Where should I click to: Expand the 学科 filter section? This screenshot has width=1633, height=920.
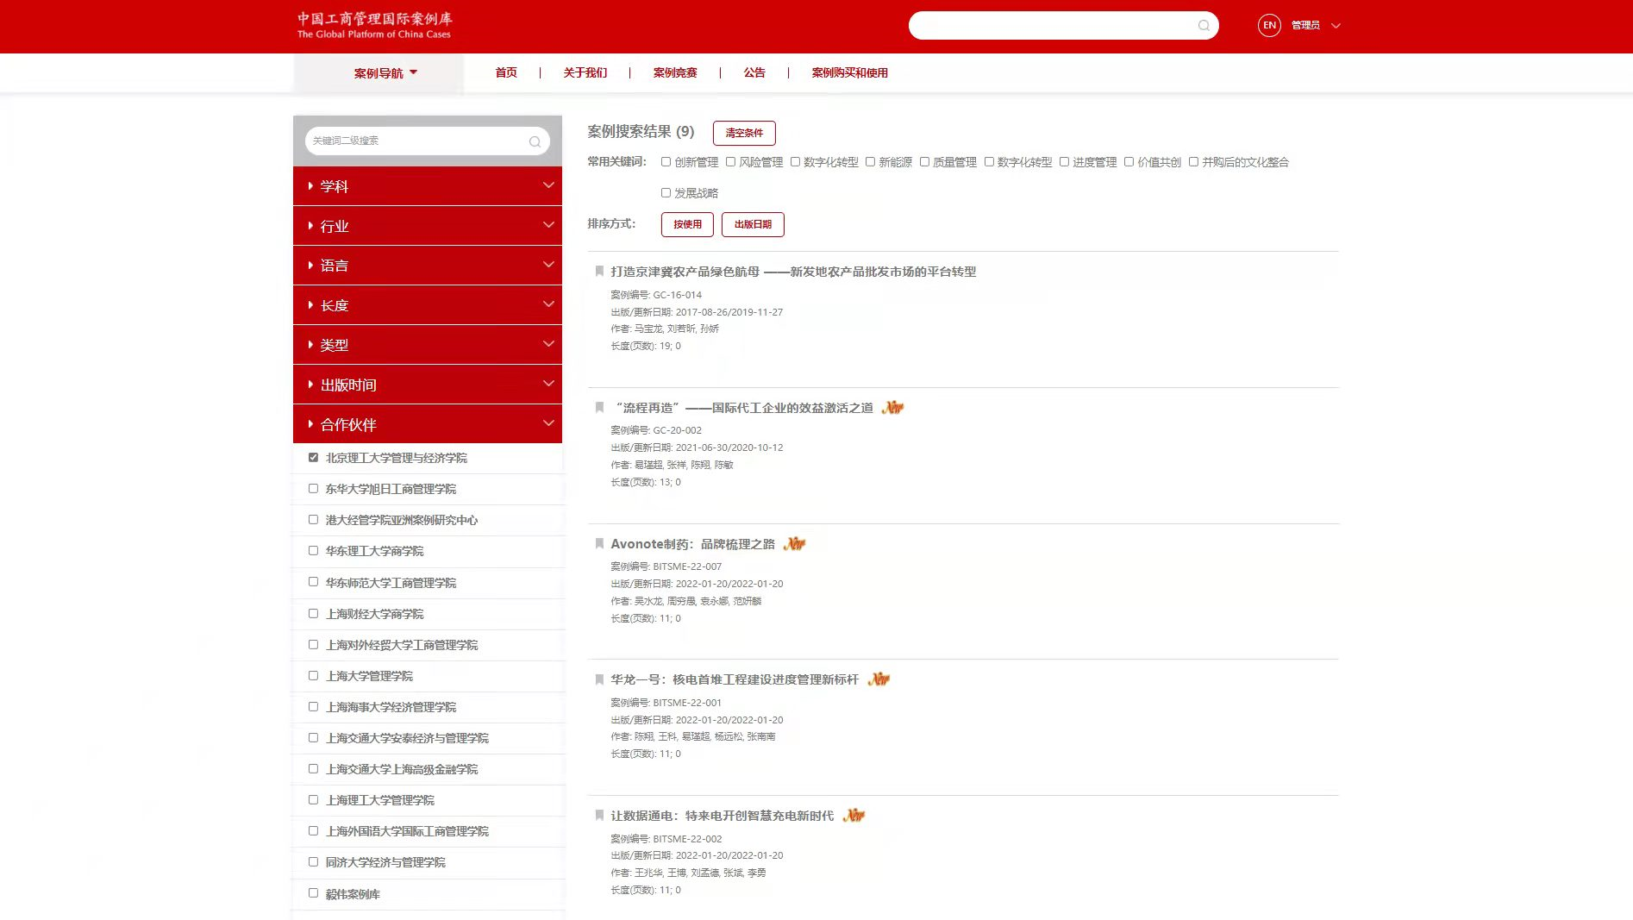[x=427, y=186]
